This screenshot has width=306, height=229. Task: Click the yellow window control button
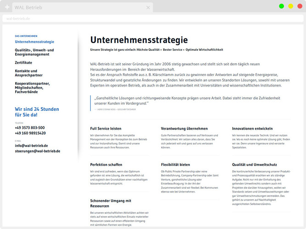[x=290, y=6]
